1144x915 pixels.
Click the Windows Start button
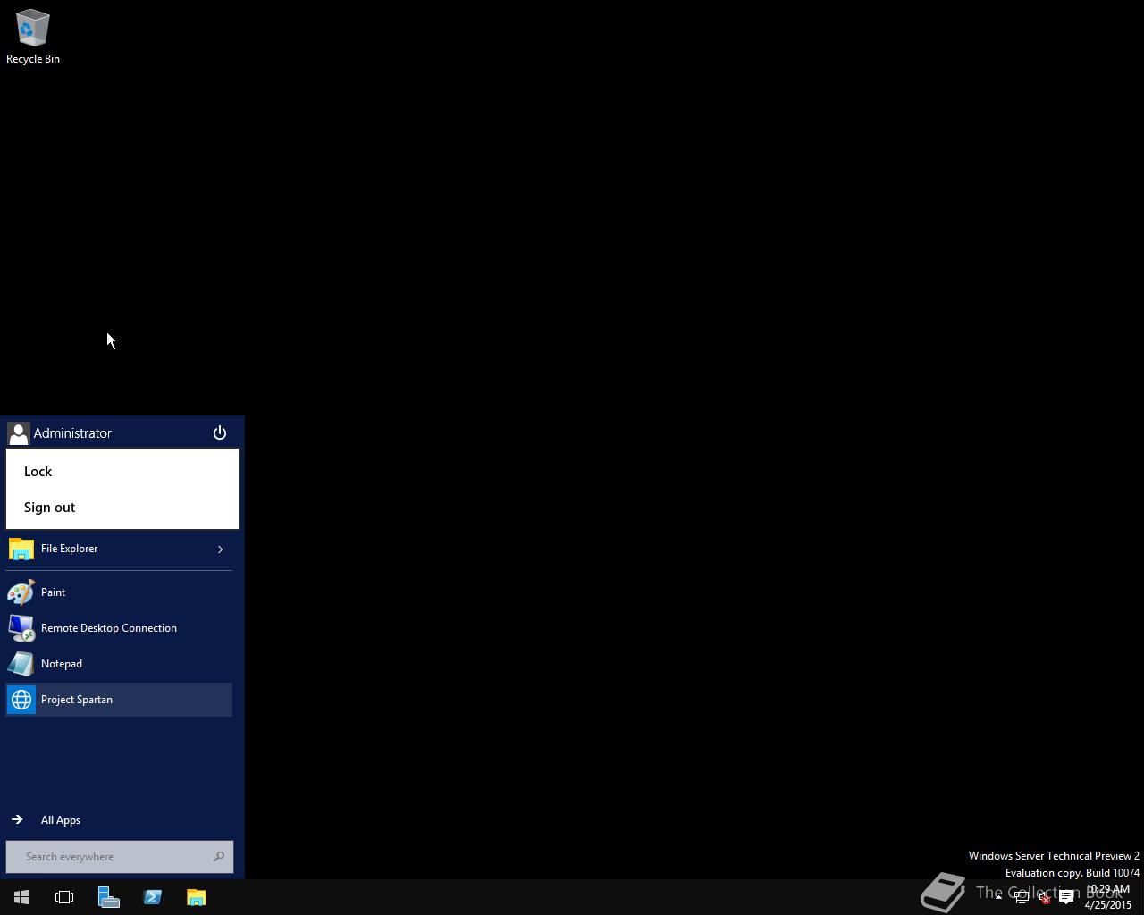tap(21, 897)
